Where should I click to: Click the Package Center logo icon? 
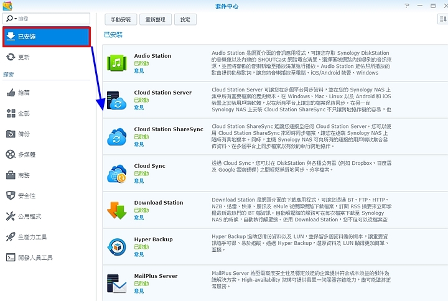7,6
